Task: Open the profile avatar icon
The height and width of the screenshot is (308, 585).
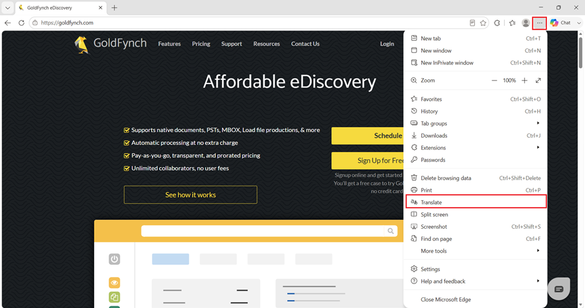Action: tap(526, 23)
